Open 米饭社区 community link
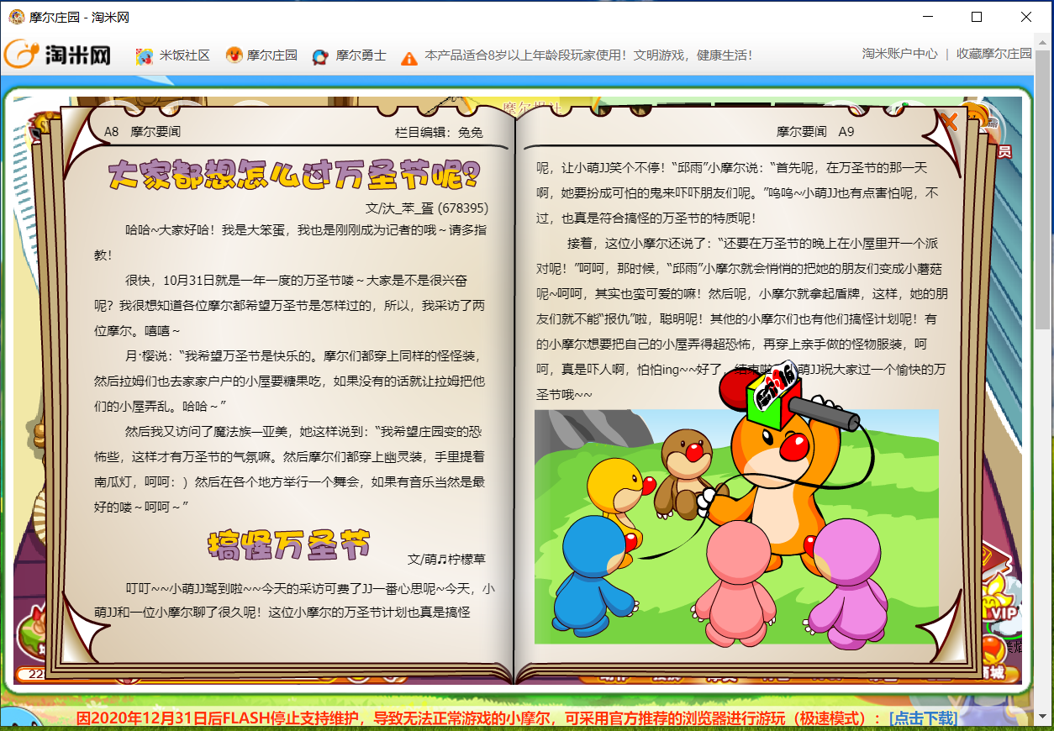Image resolution: width=1054 pixels, height=731 pixels. pyautogui.click(x=184, y=55)
